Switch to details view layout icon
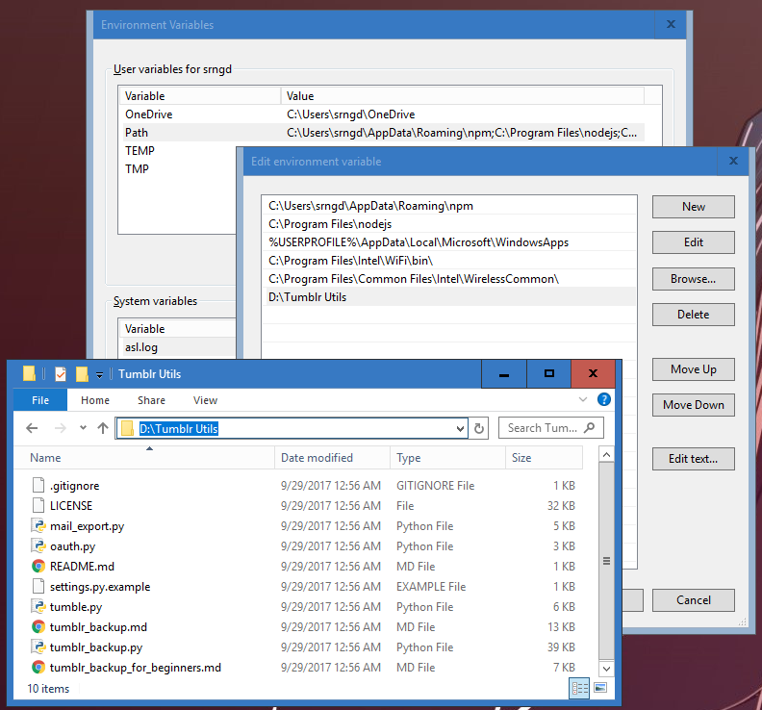 (579, 688)
